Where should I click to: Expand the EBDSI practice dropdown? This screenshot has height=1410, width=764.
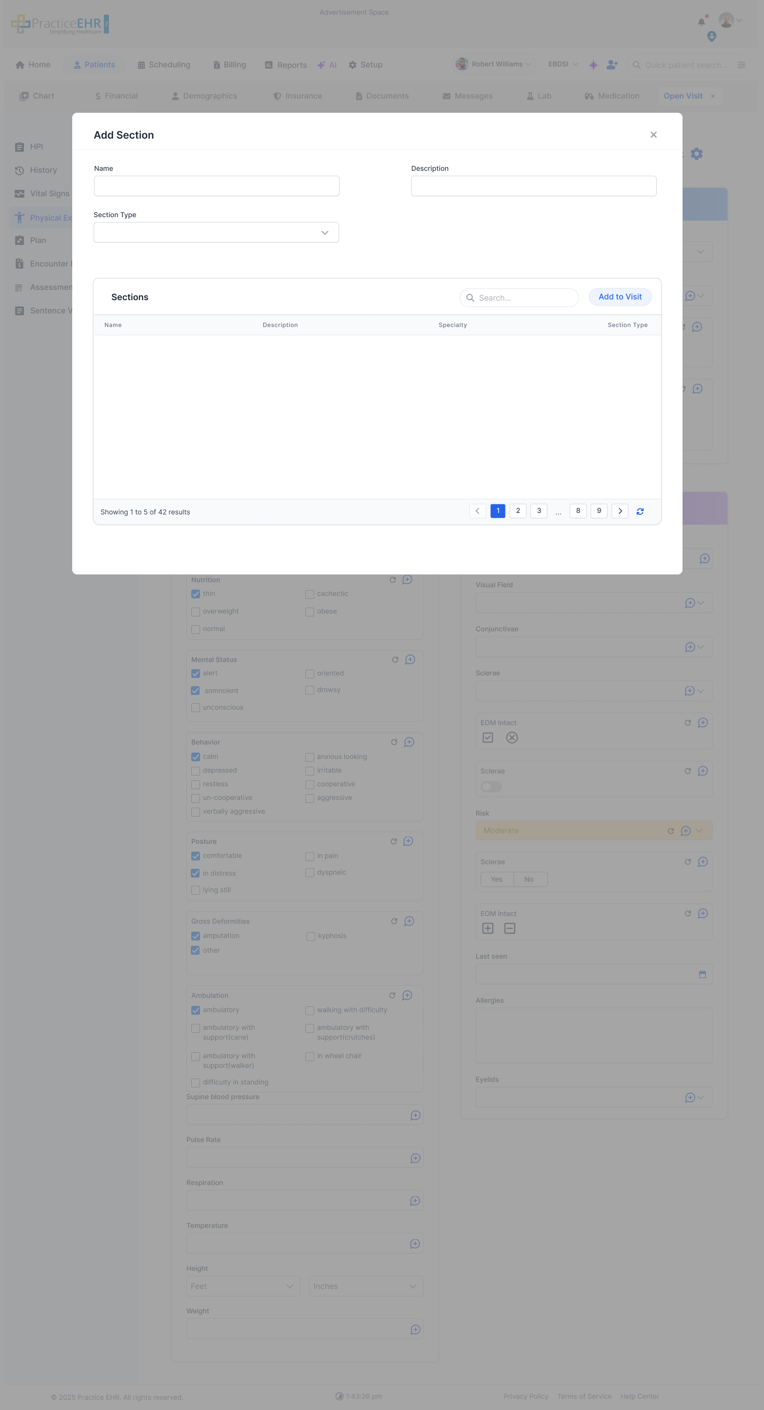point(563,64)
